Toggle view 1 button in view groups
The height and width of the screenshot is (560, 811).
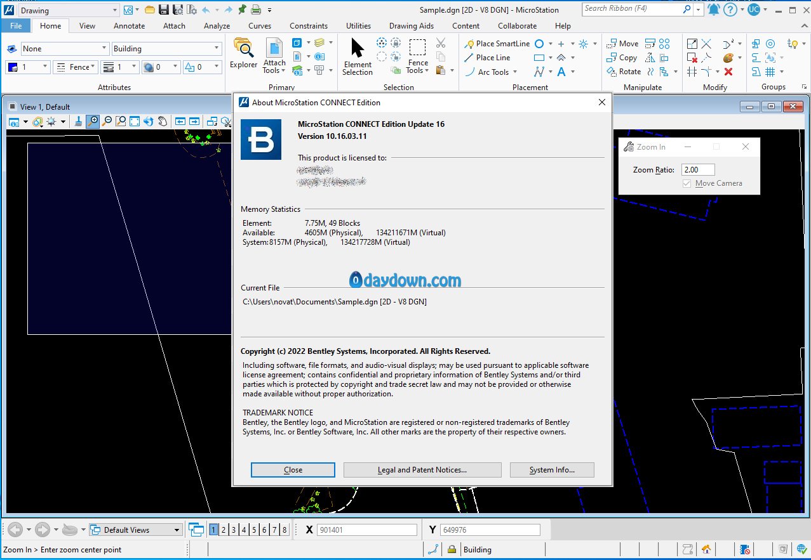[x=214, y=530]
